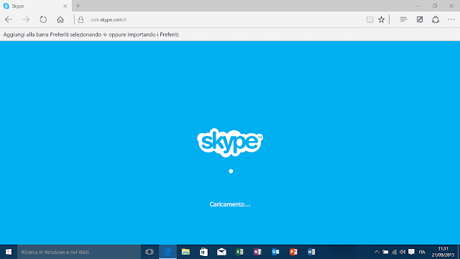
Task: Launch OneNote from the taskbar
Action: [x=257, y=252]
